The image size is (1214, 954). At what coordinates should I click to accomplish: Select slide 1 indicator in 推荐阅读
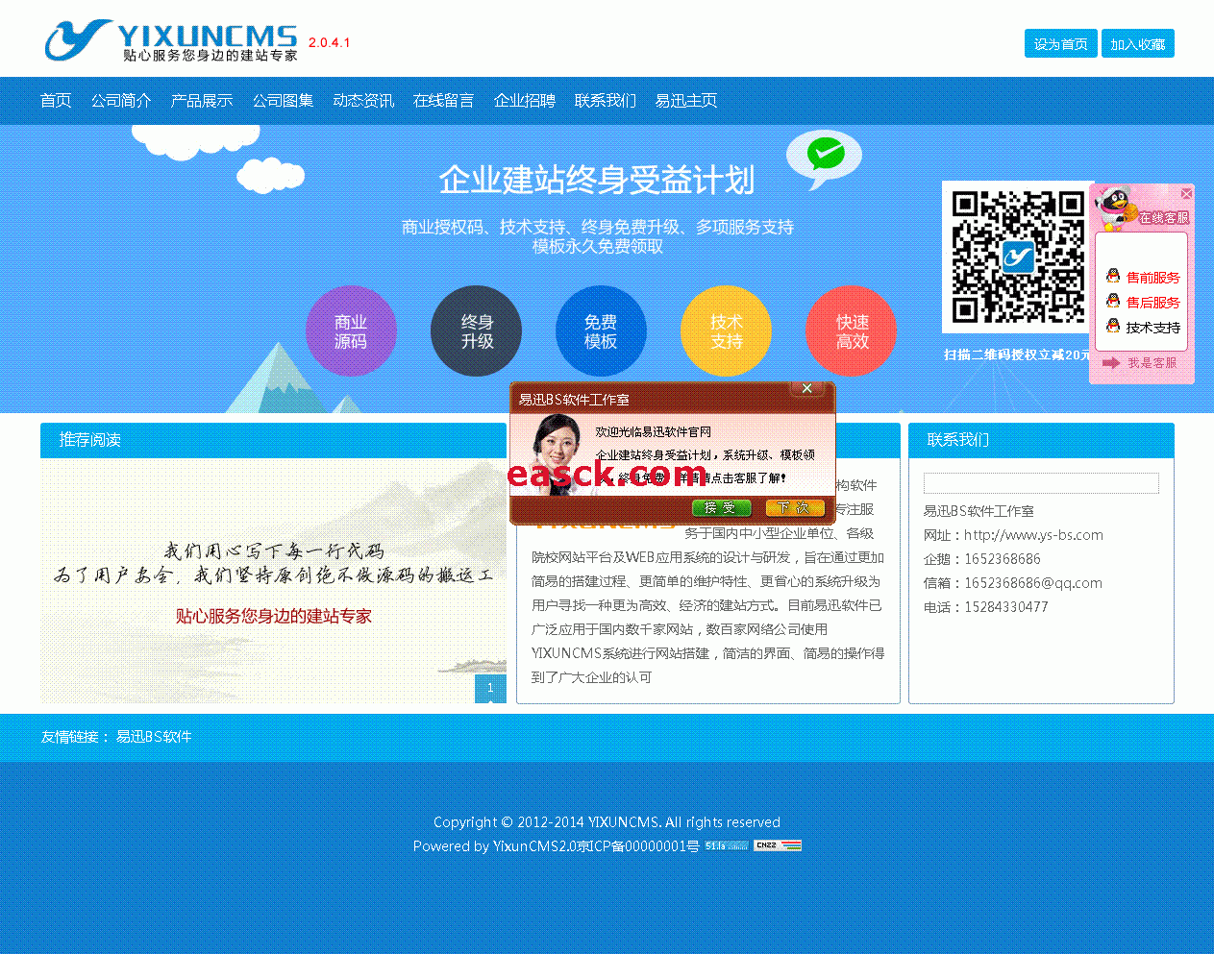pos(490,688)
